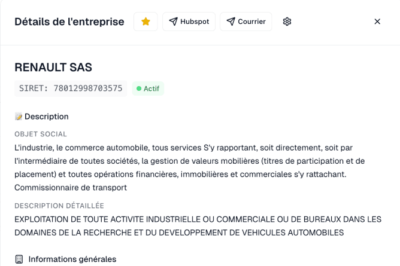
Task: Click the OBJET SOCIAL label
Action: pyautogui.click(x=41, y=134)
